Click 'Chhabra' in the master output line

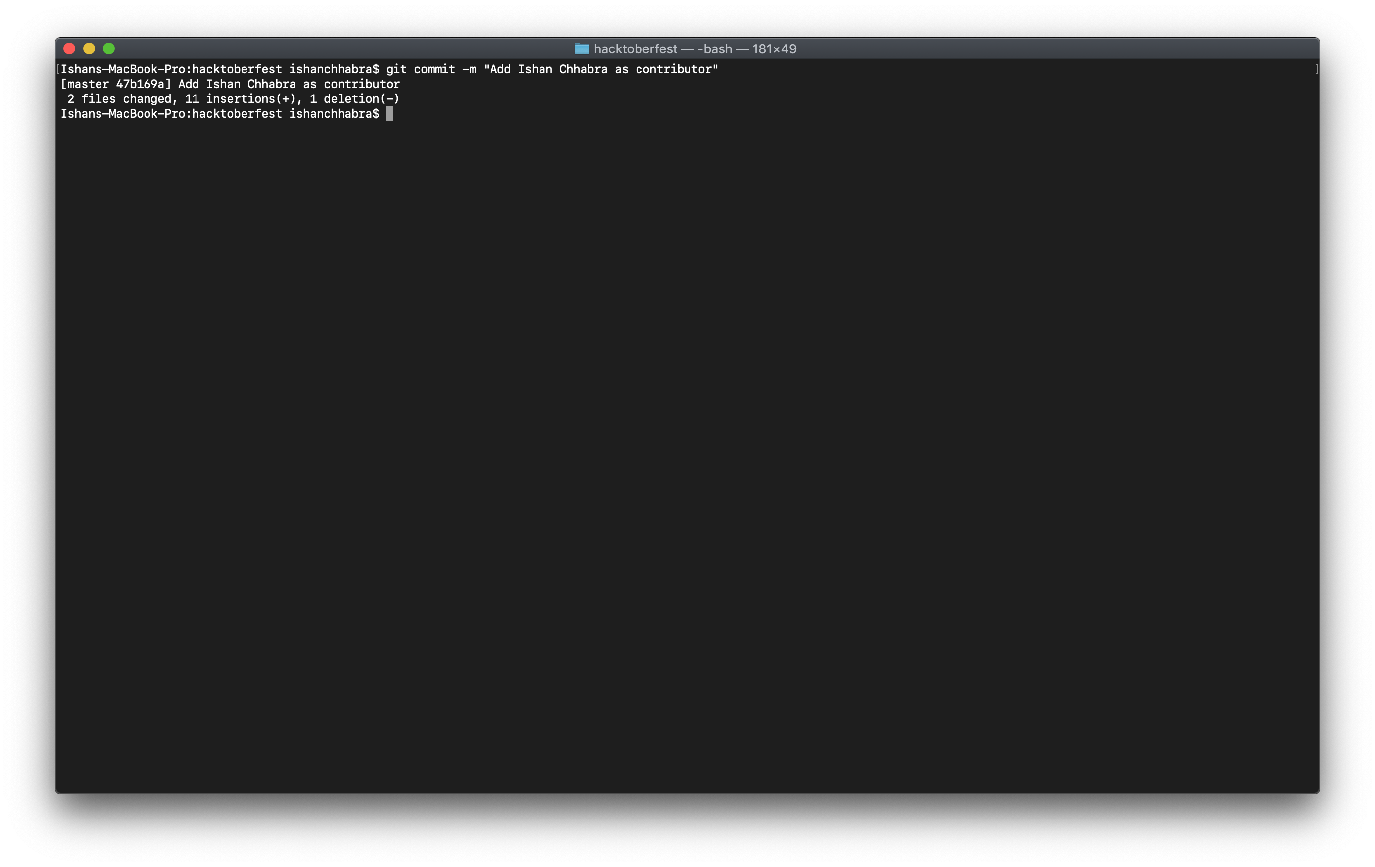[x=271, y=84]
